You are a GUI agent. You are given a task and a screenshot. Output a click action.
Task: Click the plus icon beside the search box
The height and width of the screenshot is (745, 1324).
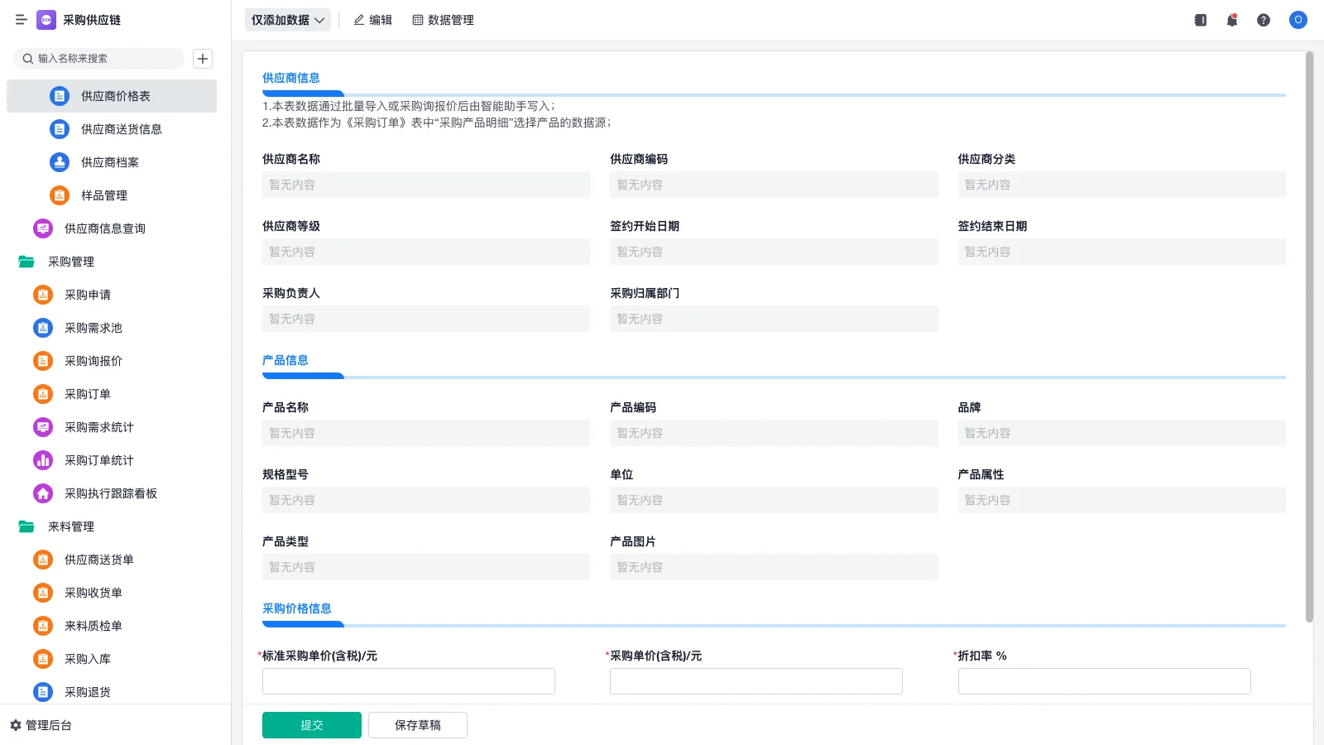[203, 59]
